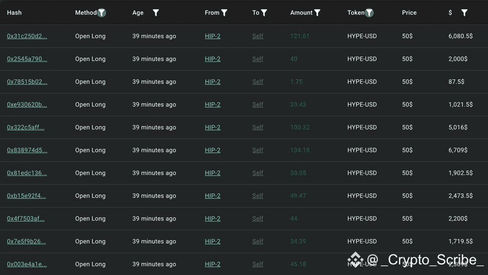Open the dollar value column filter icon
488x275 pixels.
click(464, 13)
